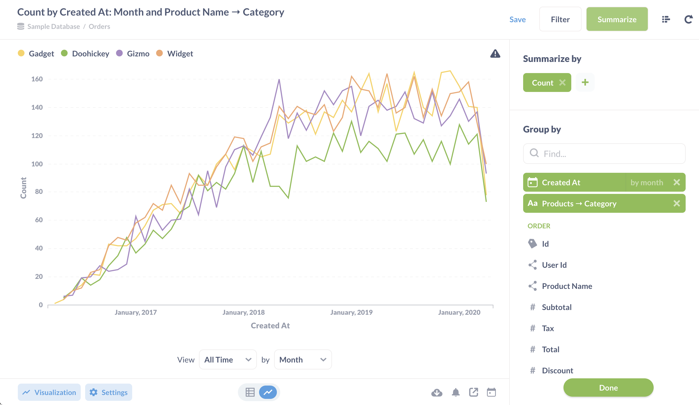
Task: Click the User Id connection icon
Action: (x=533, y=265)
